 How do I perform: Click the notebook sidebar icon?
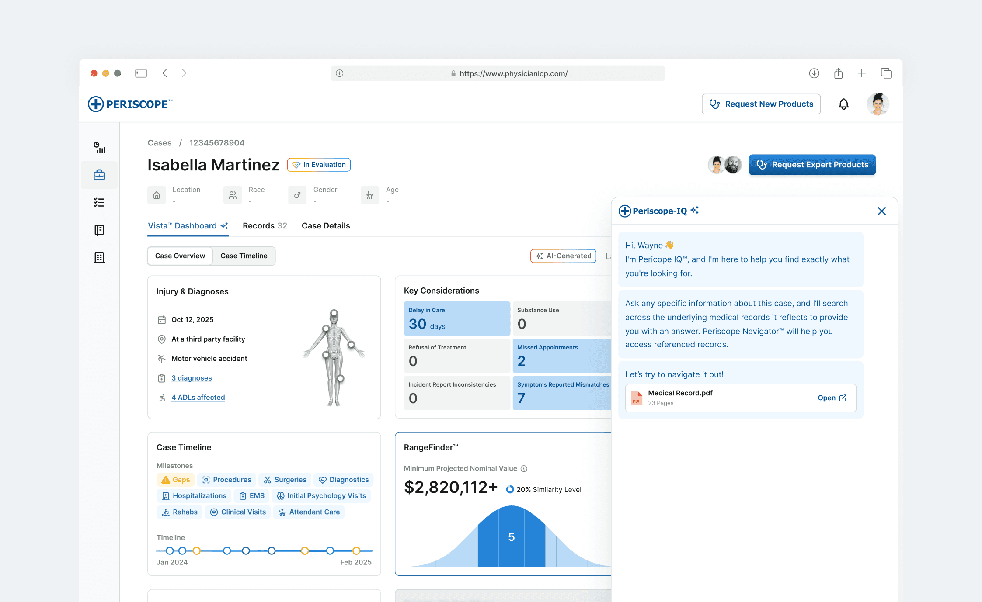[99, 230]
